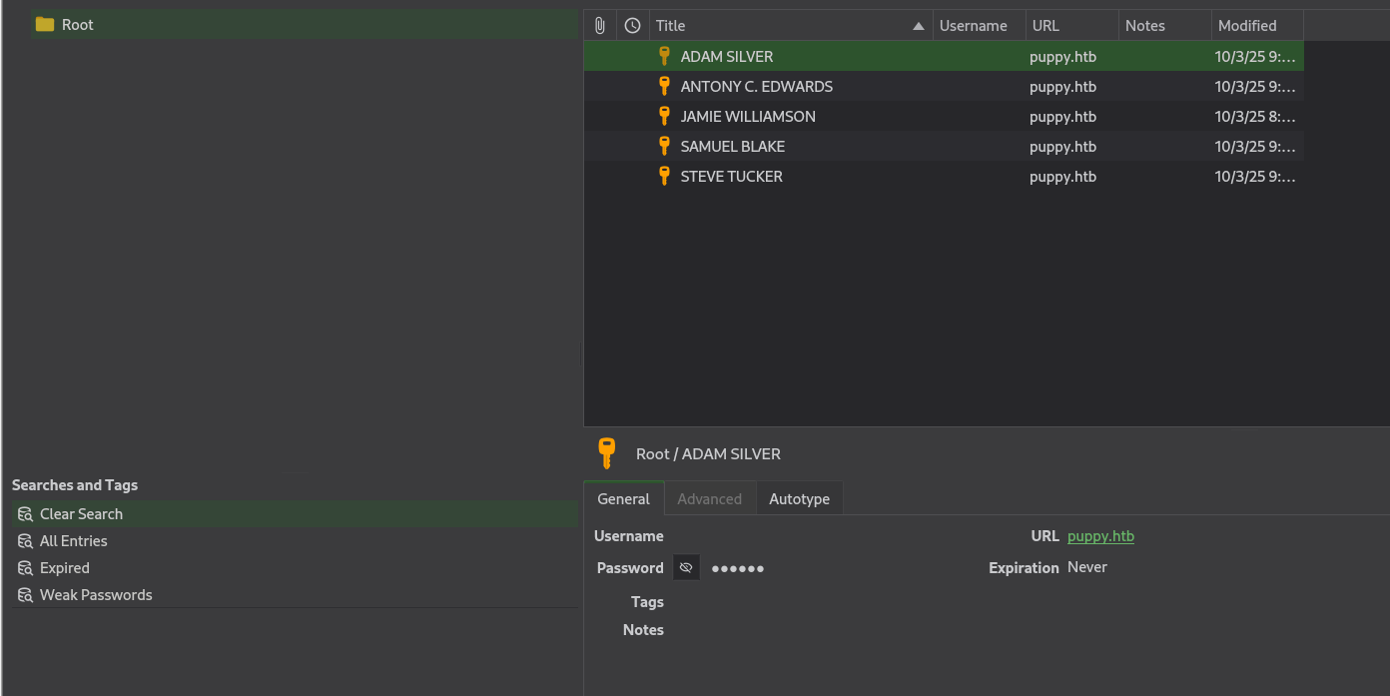Image resolution: width=1390 pixels, height=696 pixels.
Task: Click the key icon beside STEVE TUCKER
Action: coord(664,176)
